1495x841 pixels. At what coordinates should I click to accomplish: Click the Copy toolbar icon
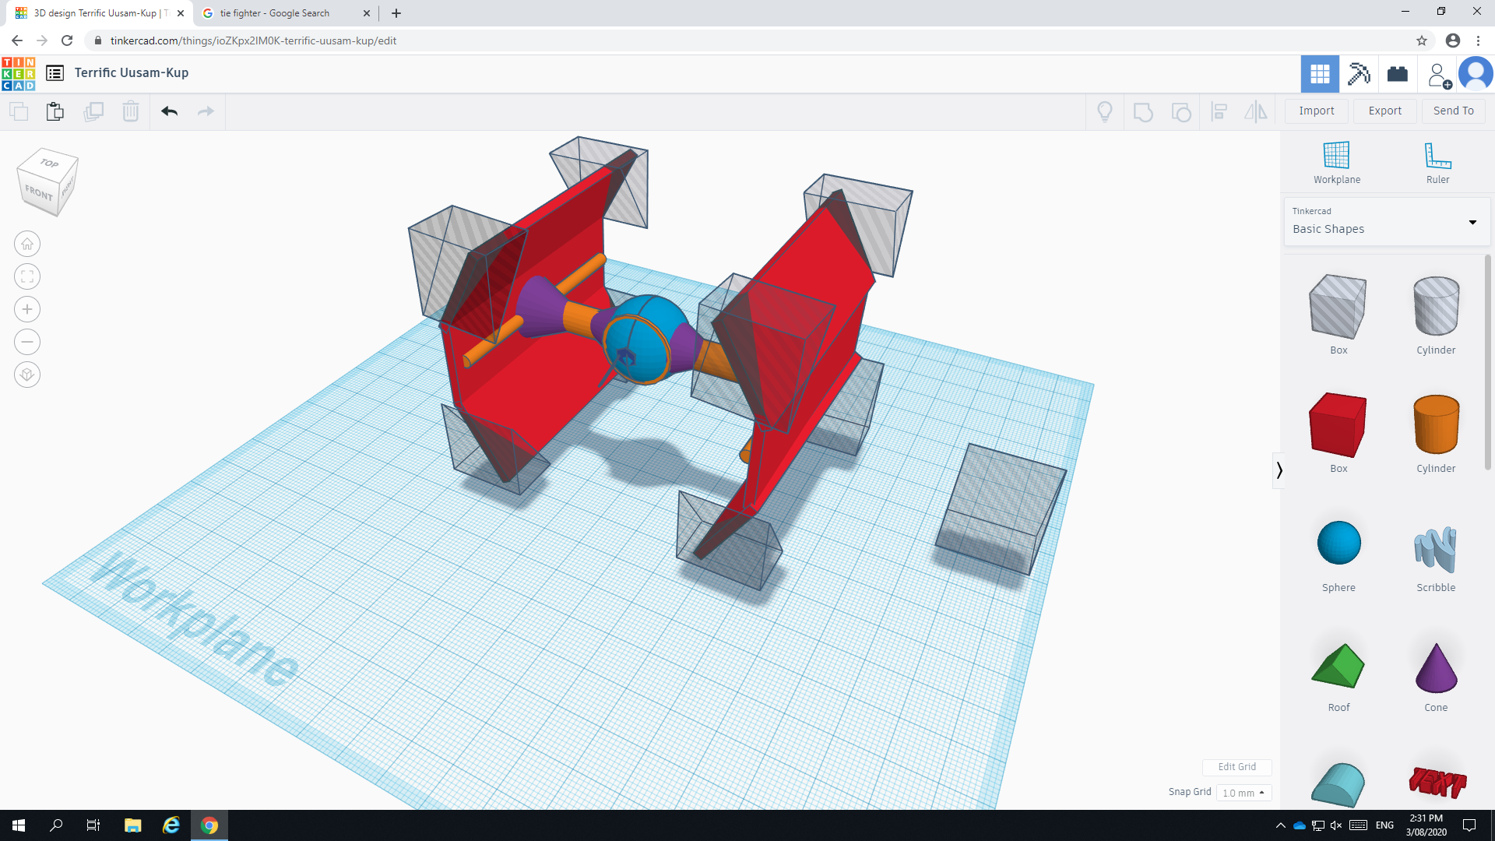pos(19,111)
